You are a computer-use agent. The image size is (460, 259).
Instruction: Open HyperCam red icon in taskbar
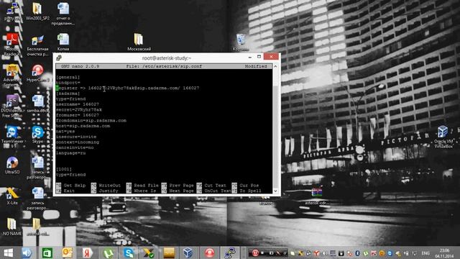(209, 253)
